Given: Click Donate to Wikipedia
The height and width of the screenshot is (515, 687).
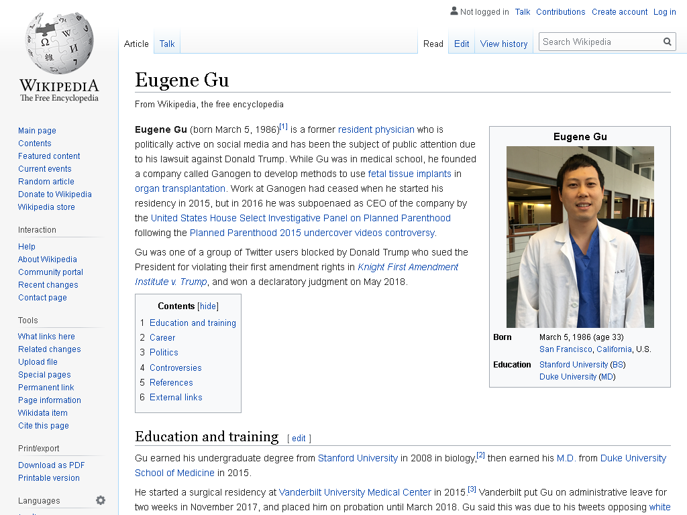Looking at the screenshot, I should pyautogui.click(x=55, y=194).
